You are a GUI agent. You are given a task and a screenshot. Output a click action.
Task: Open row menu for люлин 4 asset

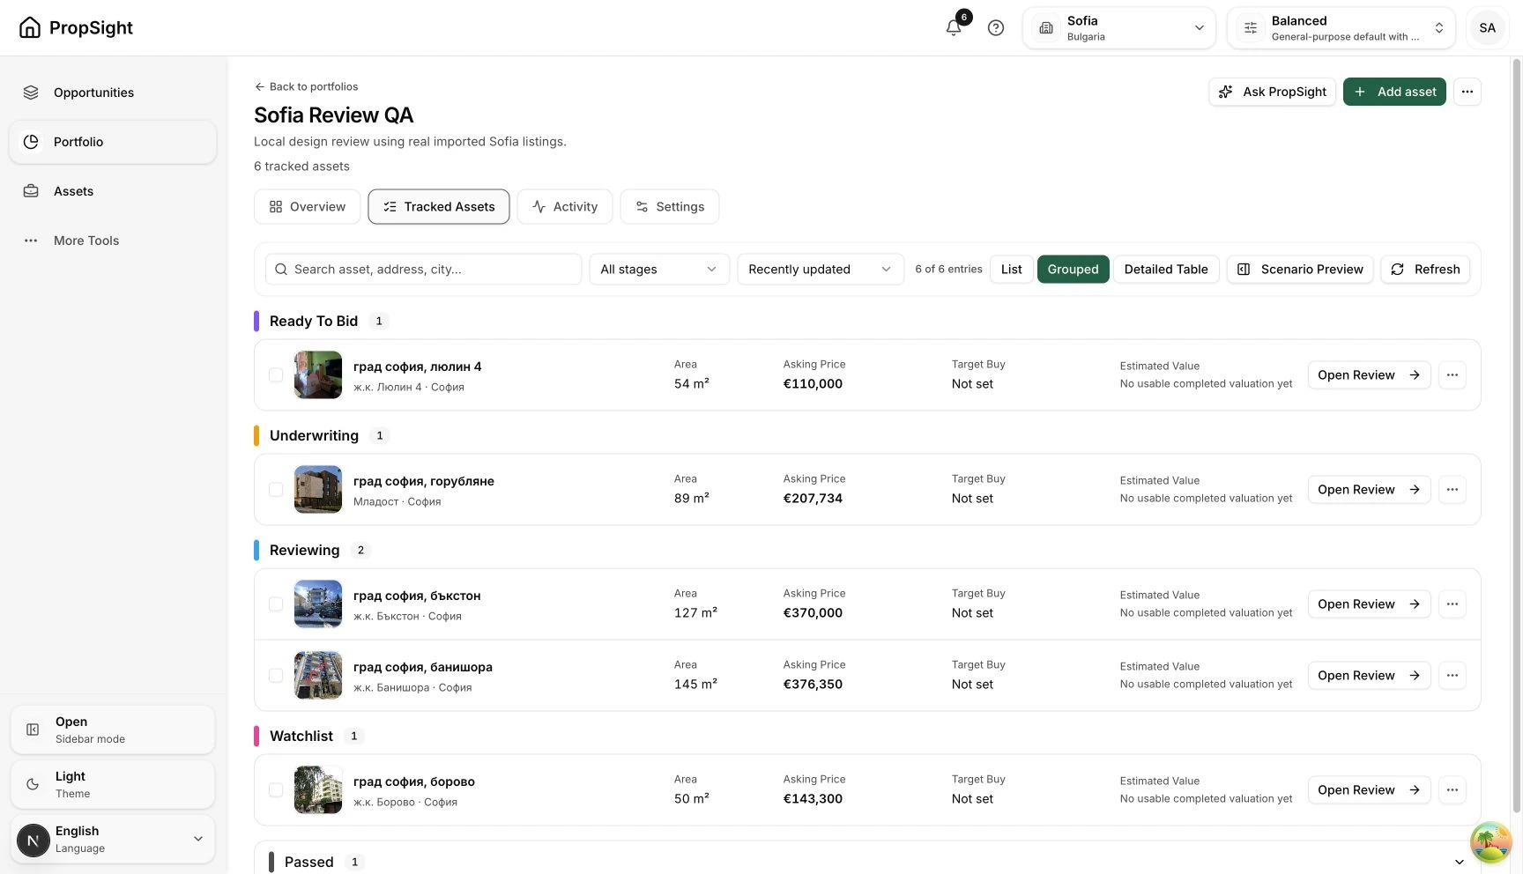1452,375
